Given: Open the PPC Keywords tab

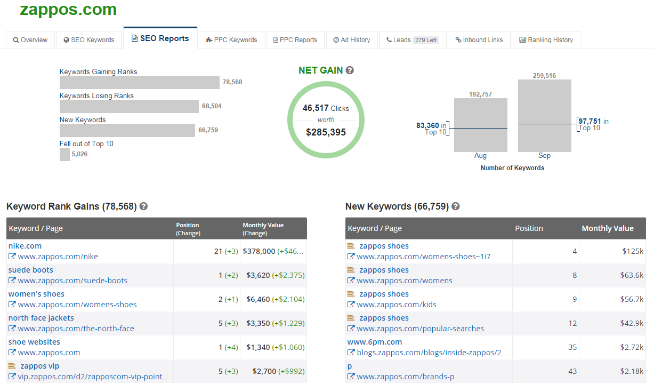Looking at the screenshot, I should pyautogui.click(x=231, y=40).
